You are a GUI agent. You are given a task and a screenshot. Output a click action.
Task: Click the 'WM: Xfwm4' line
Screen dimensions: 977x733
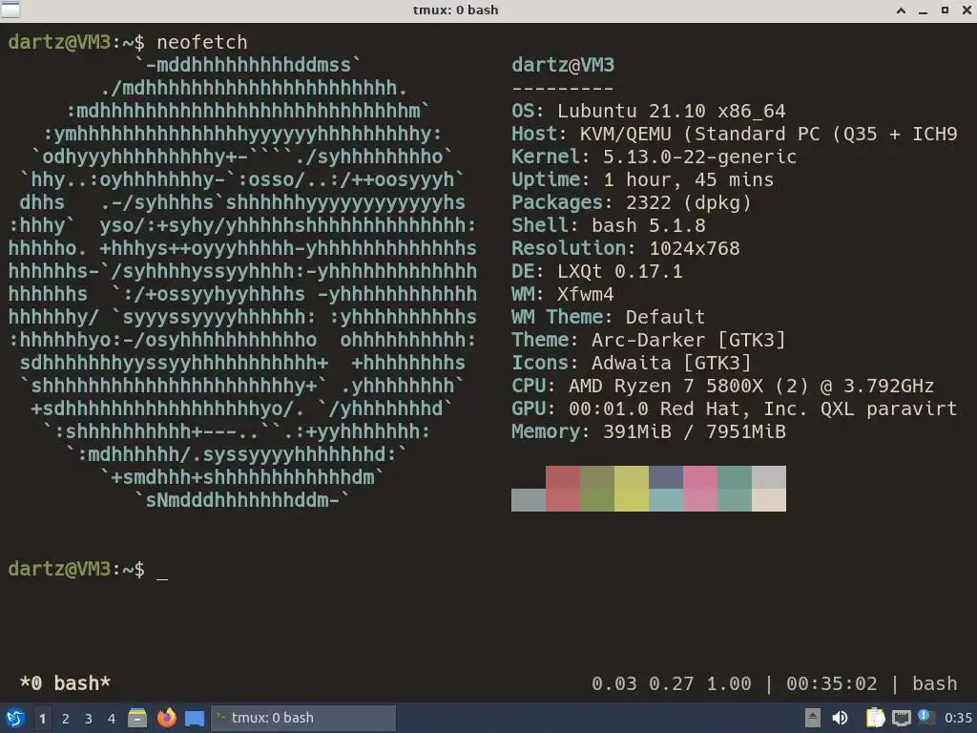(563, 294)
